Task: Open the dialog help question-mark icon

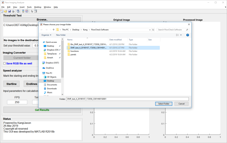Action: tap(187, 35)
